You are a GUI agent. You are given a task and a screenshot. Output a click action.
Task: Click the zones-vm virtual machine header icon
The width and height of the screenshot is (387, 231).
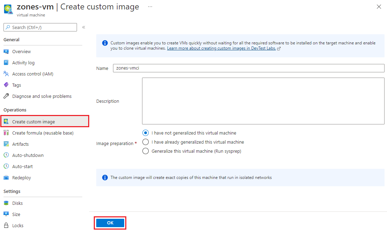click(8, 9)
